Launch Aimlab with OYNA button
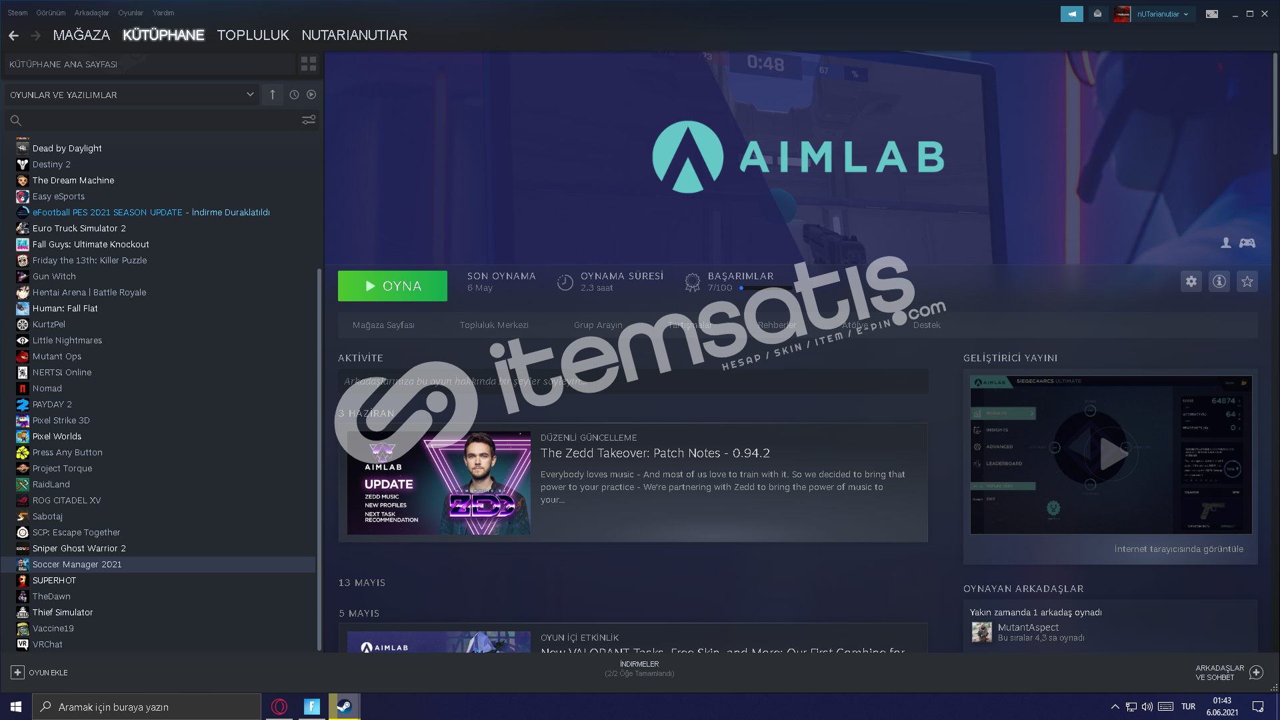This screenshot has width=1280, height=720. [393, 286]
